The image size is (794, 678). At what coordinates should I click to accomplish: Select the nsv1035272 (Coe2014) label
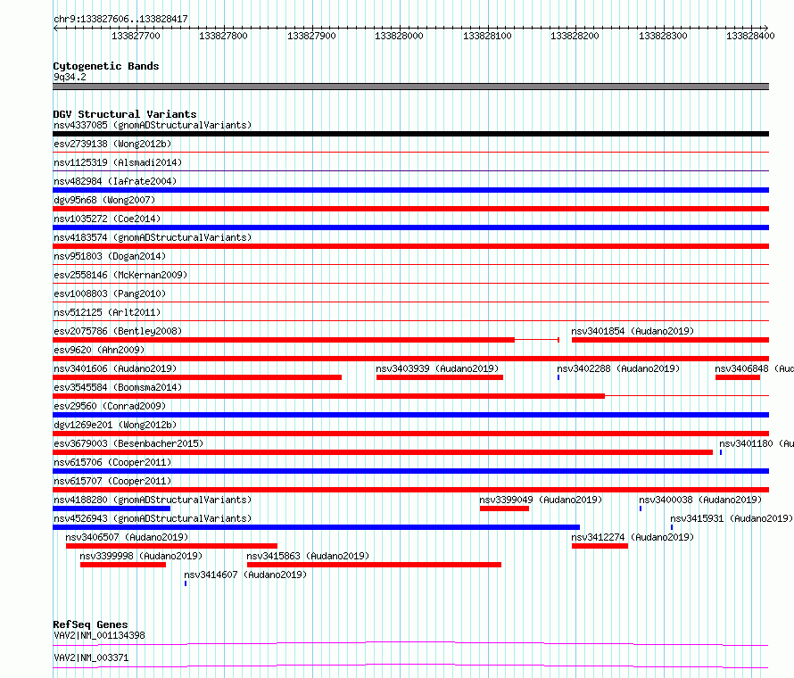(x=107, y=219)
